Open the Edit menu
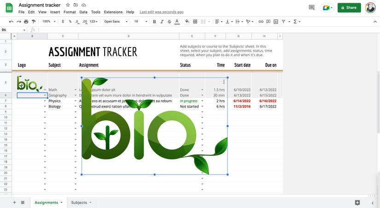The height and width of the screenshot is (208, 380). click(31, 12)
